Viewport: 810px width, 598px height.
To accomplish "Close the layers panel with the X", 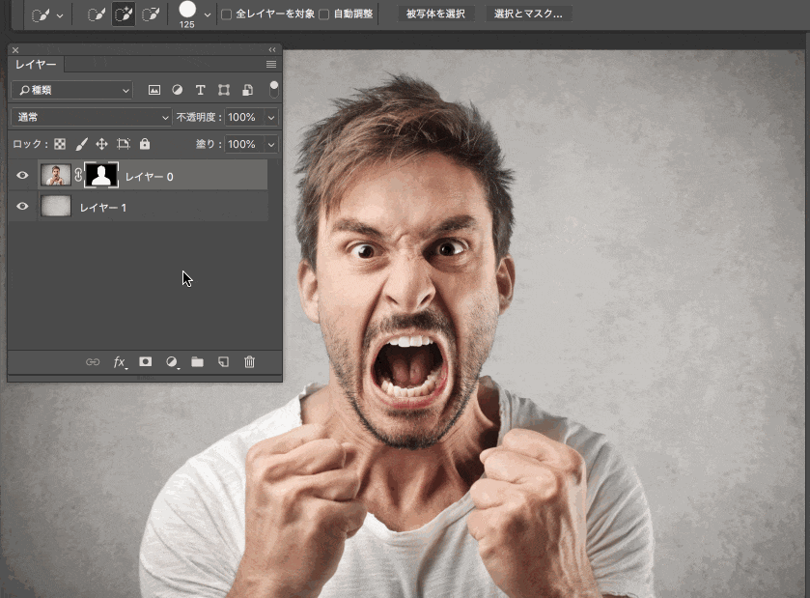I will tap(15, 50).
